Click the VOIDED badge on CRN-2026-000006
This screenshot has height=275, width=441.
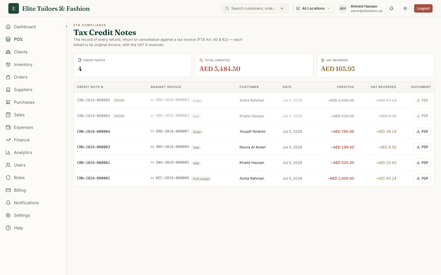tap(119, 100)
